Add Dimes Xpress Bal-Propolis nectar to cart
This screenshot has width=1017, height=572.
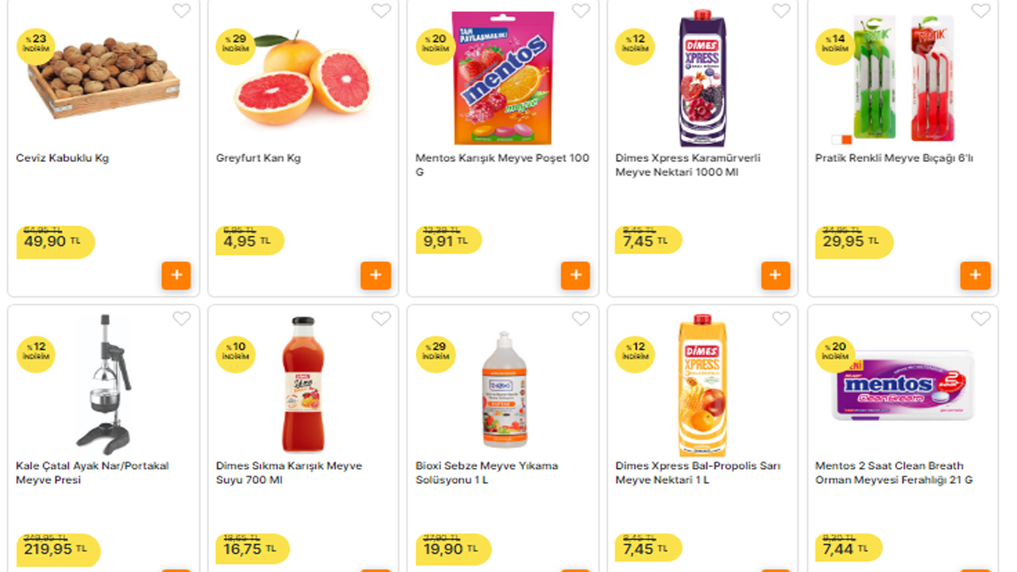(x=775, y=570)
